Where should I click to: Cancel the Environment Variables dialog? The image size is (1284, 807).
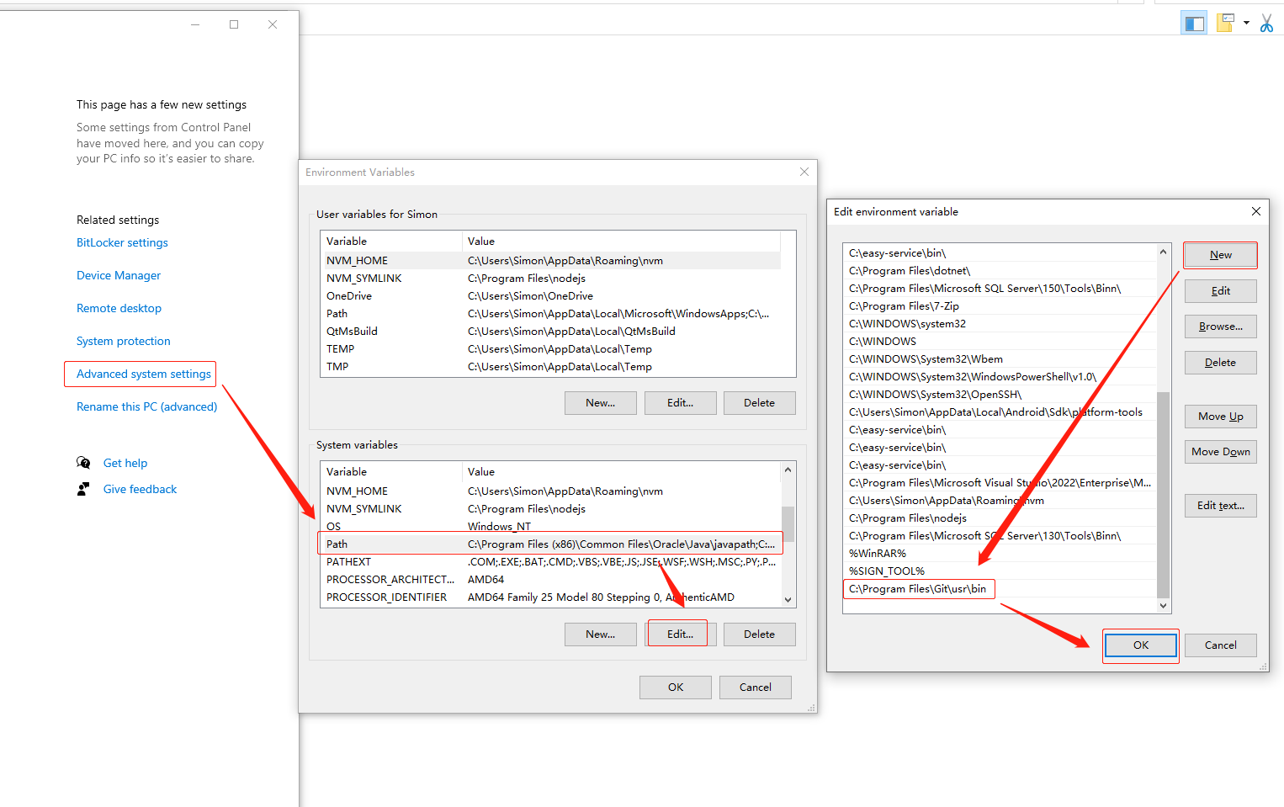point(756,688)
